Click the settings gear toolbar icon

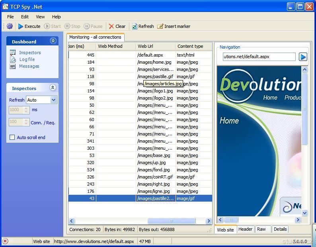point(10,26)
